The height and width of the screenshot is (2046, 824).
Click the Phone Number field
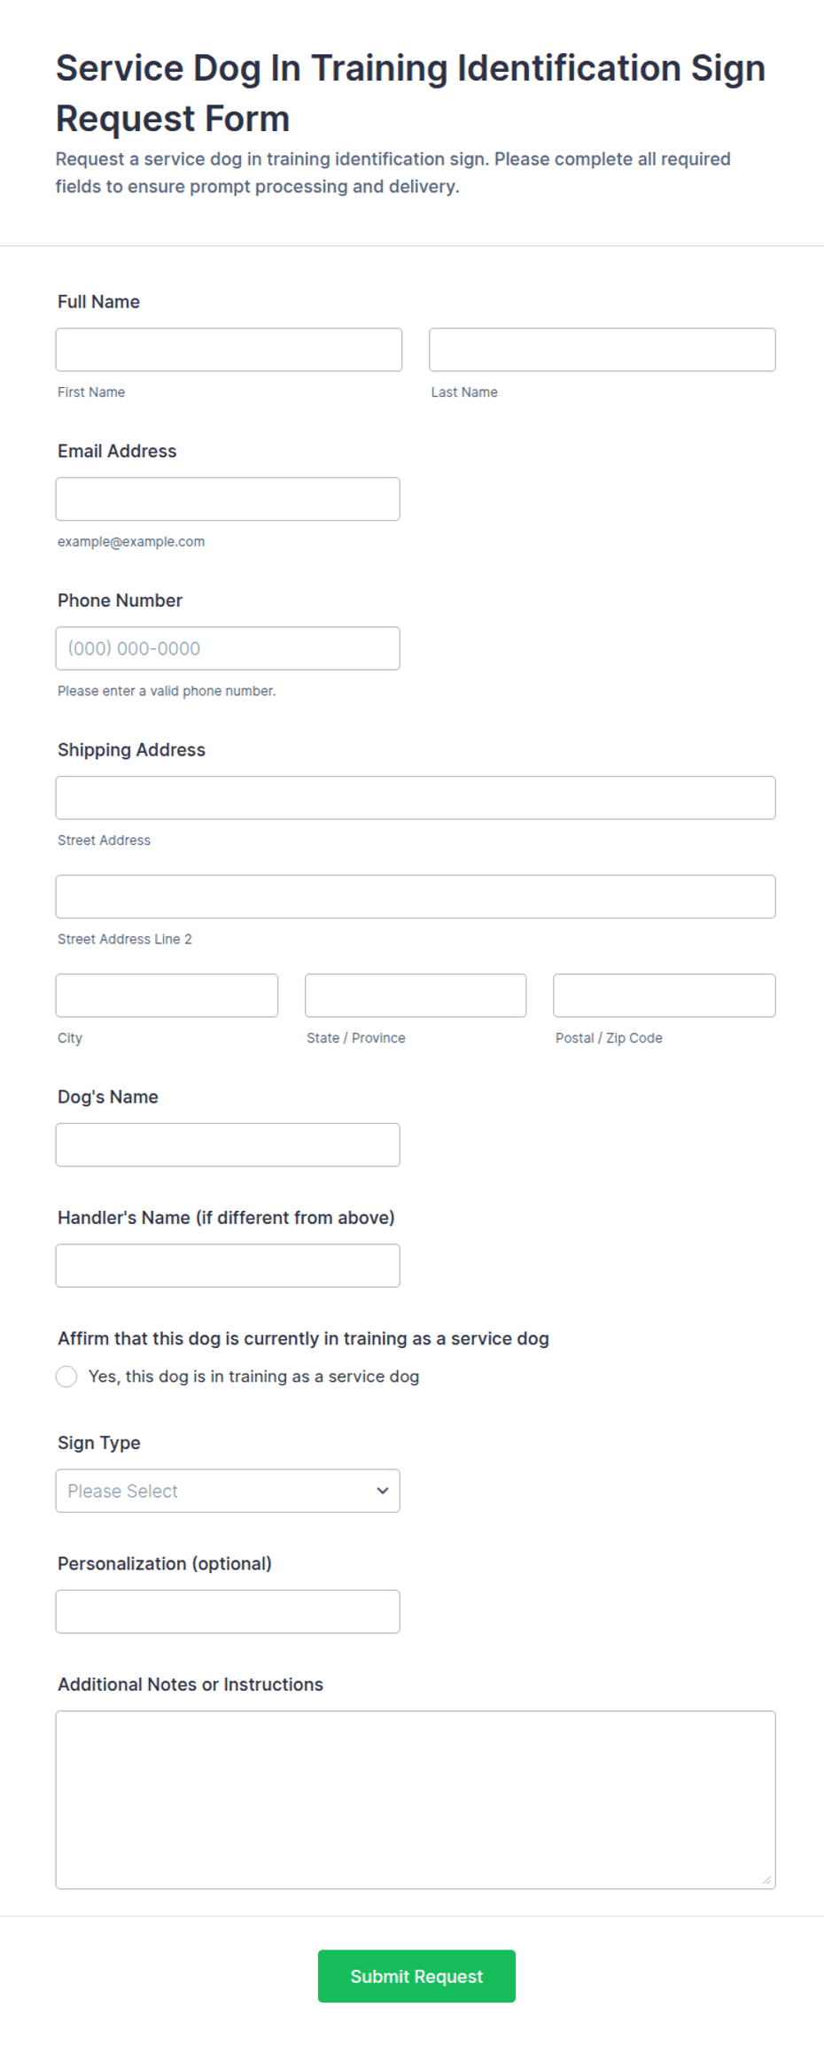click(x=228, y=648)
